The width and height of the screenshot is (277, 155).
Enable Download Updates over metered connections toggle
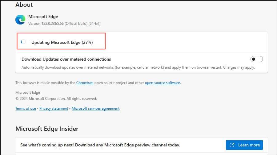click(256, 59)
